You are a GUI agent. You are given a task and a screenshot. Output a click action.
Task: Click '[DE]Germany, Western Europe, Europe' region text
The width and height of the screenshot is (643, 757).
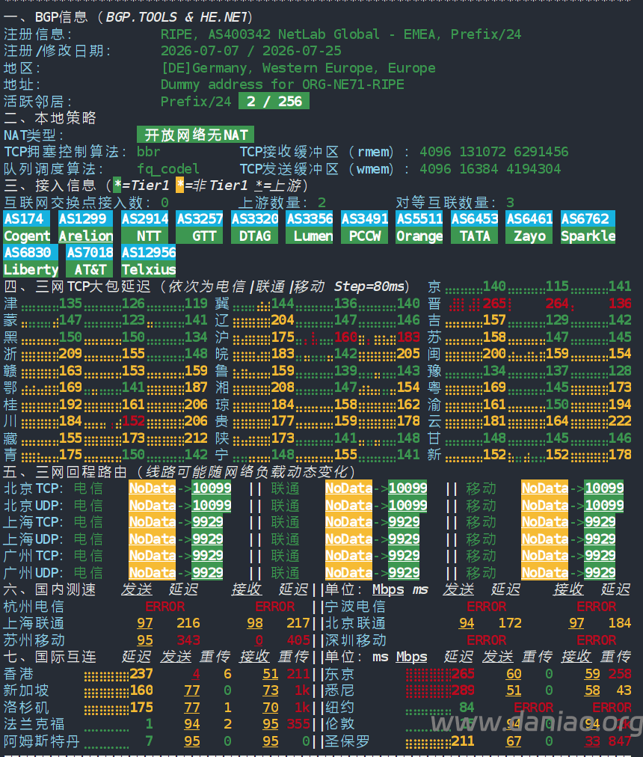pyautogui.click(x=298, y=67)
